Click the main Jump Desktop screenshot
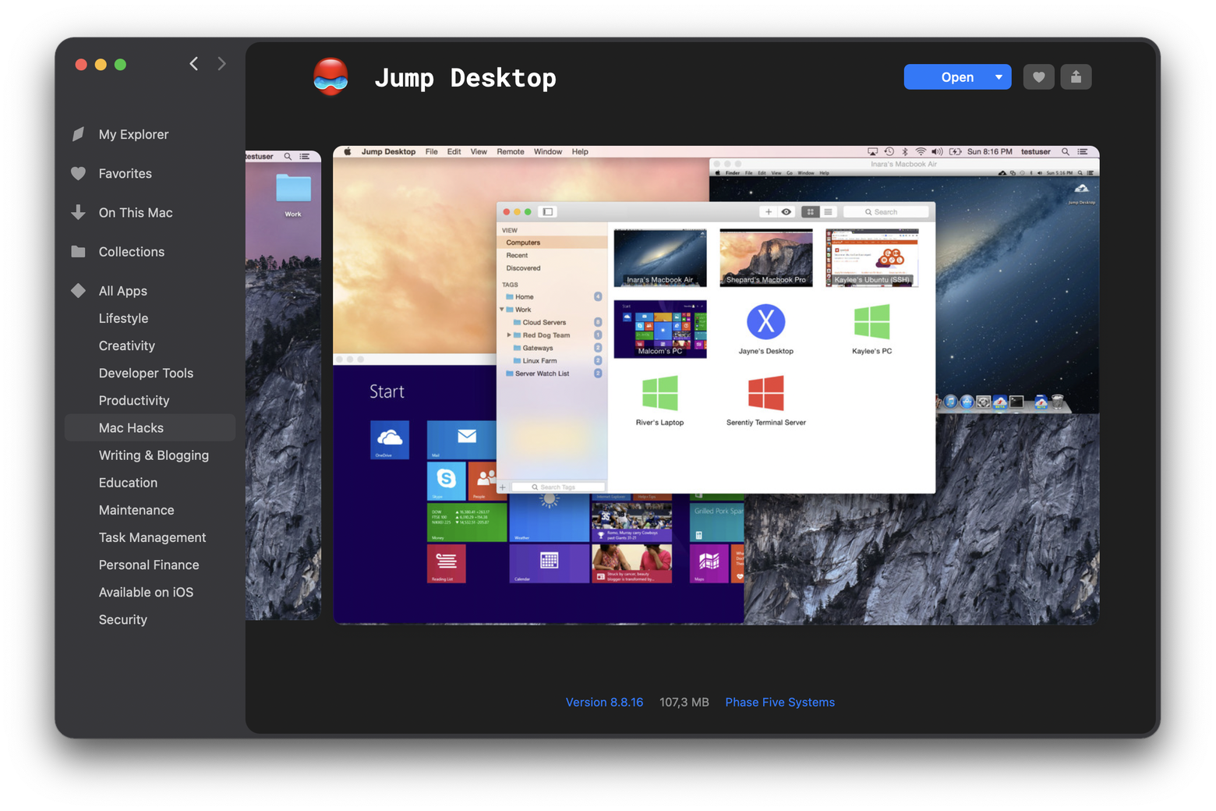 [x=716, y=385]
